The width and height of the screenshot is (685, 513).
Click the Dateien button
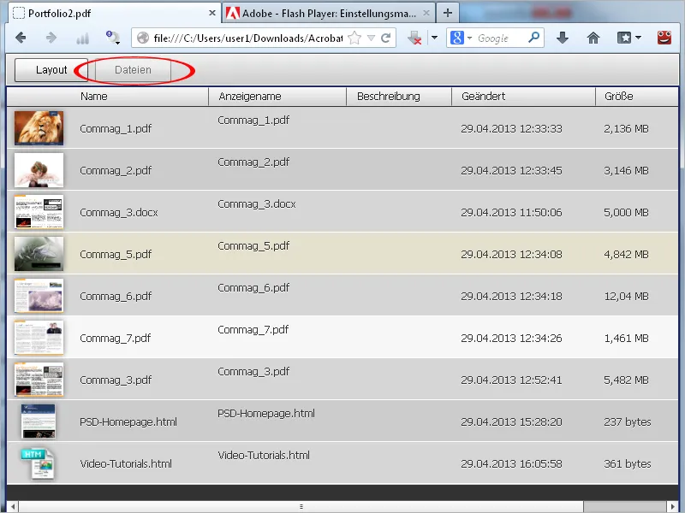(133, 70)
